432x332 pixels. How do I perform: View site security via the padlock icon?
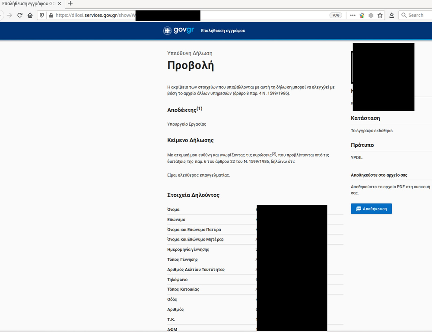click(x=51, y=15)
